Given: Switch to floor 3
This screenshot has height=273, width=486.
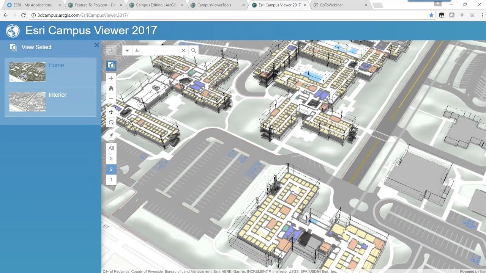Looking at the screenshot, I should coord(111,159).
